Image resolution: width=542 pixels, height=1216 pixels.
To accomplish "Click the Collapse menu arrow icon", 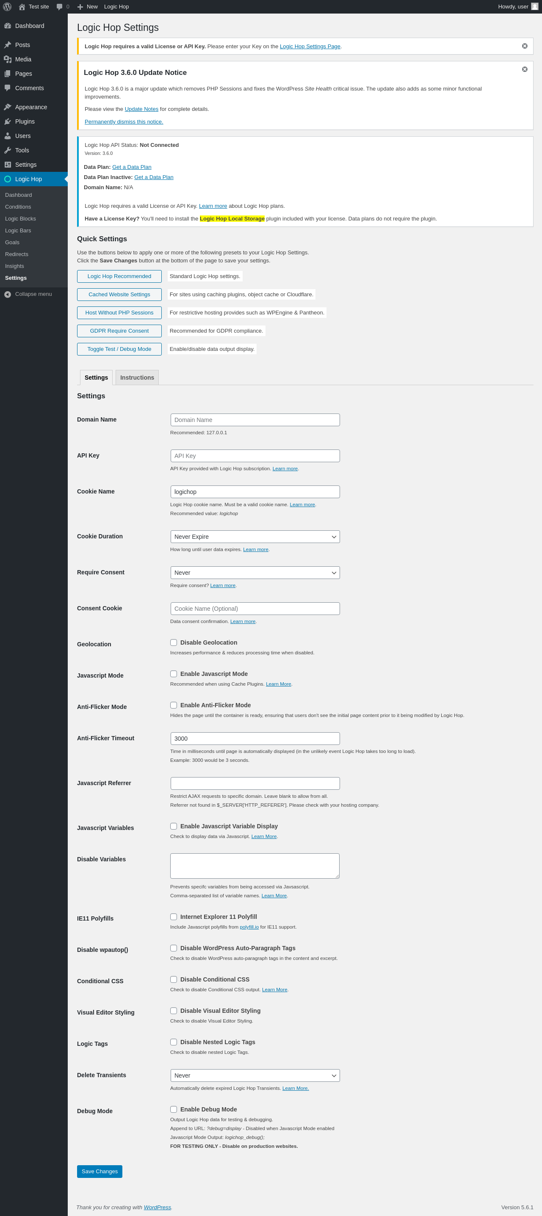I will click(x=8, y=294).
